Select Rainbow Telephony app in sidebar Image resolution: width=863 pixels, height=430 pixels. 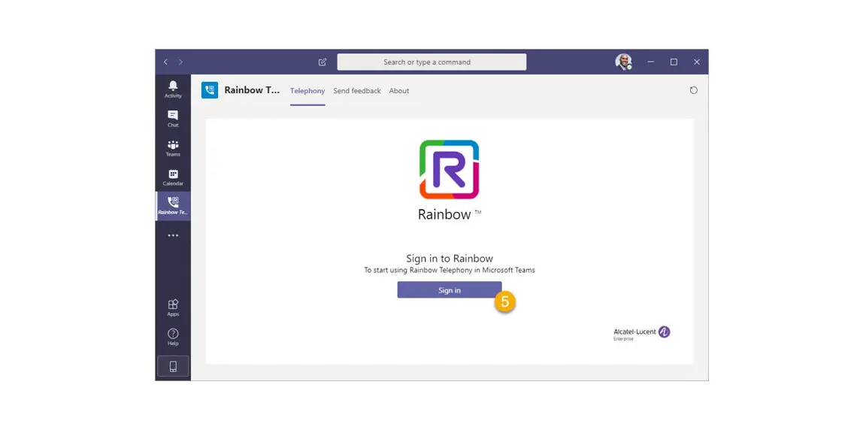(x=173, y=206)
